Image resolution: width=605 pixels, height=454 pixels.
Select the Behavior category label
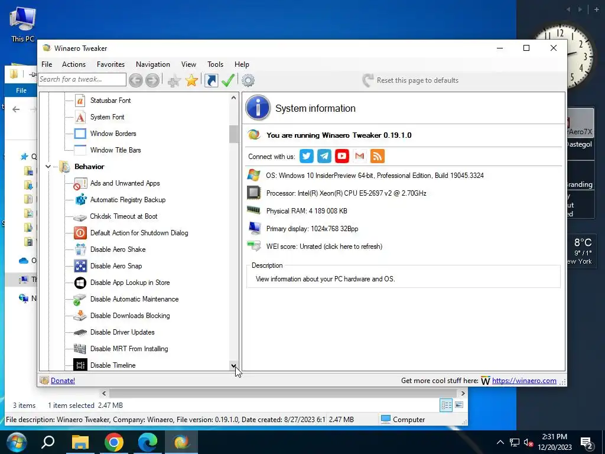[90, 167]
